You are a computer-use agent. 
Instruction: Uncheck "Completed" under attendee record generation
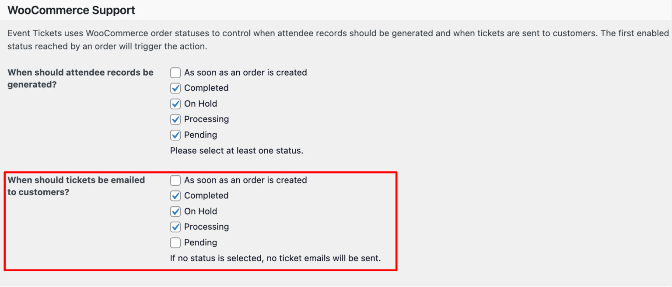click(x=175, y=88)
